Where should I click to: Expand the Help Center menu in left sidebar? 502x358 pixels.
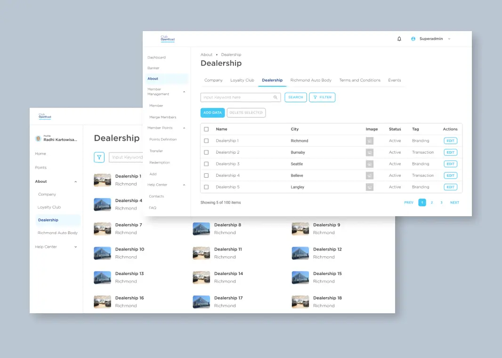click(x=75, y=247)
